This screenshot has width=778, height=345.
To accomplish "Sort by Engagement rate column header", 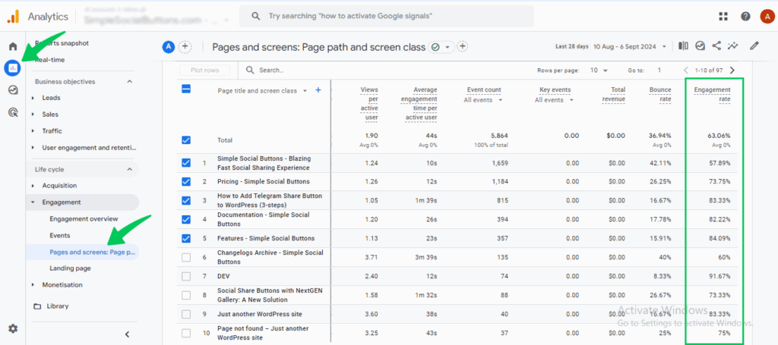I will click(713, 94).
